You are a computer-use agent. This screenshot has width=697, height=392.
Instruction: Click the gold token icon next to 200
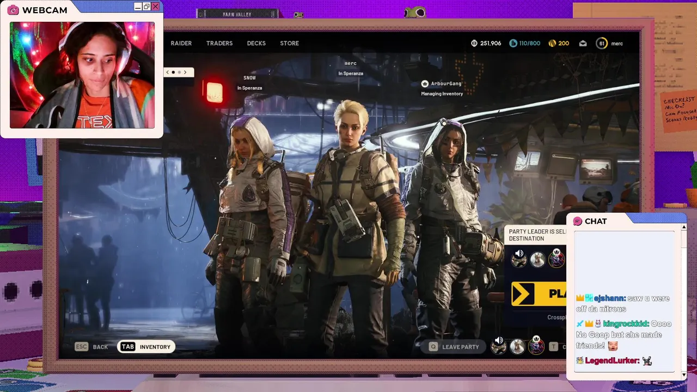click(x=552, y=43)
